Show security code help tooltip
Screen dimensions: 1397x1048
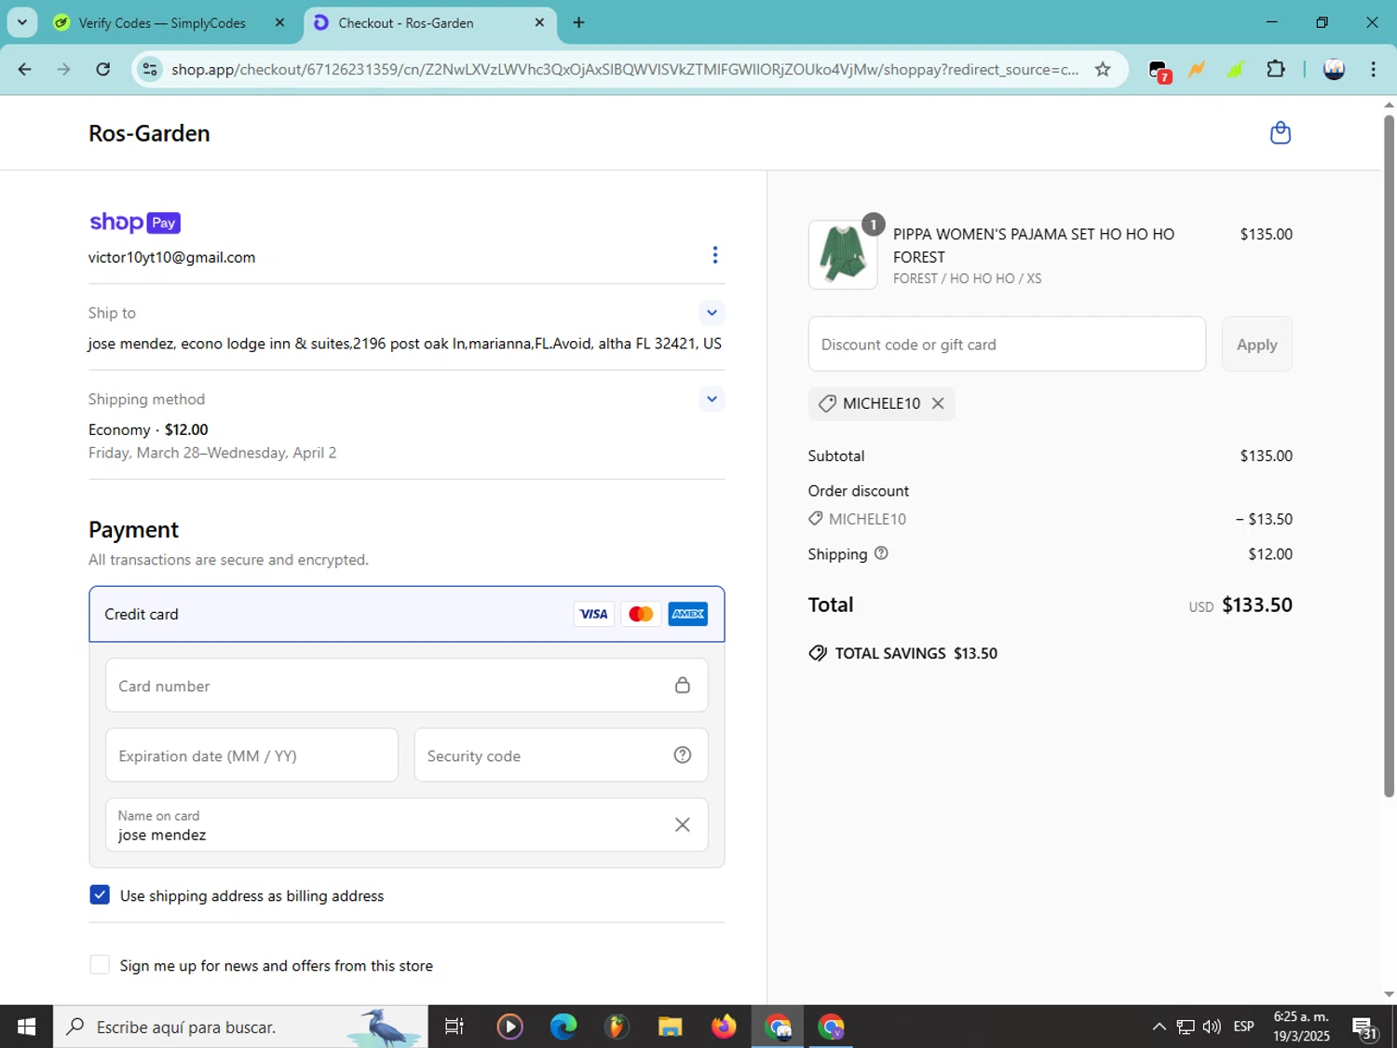coord(683,755)
